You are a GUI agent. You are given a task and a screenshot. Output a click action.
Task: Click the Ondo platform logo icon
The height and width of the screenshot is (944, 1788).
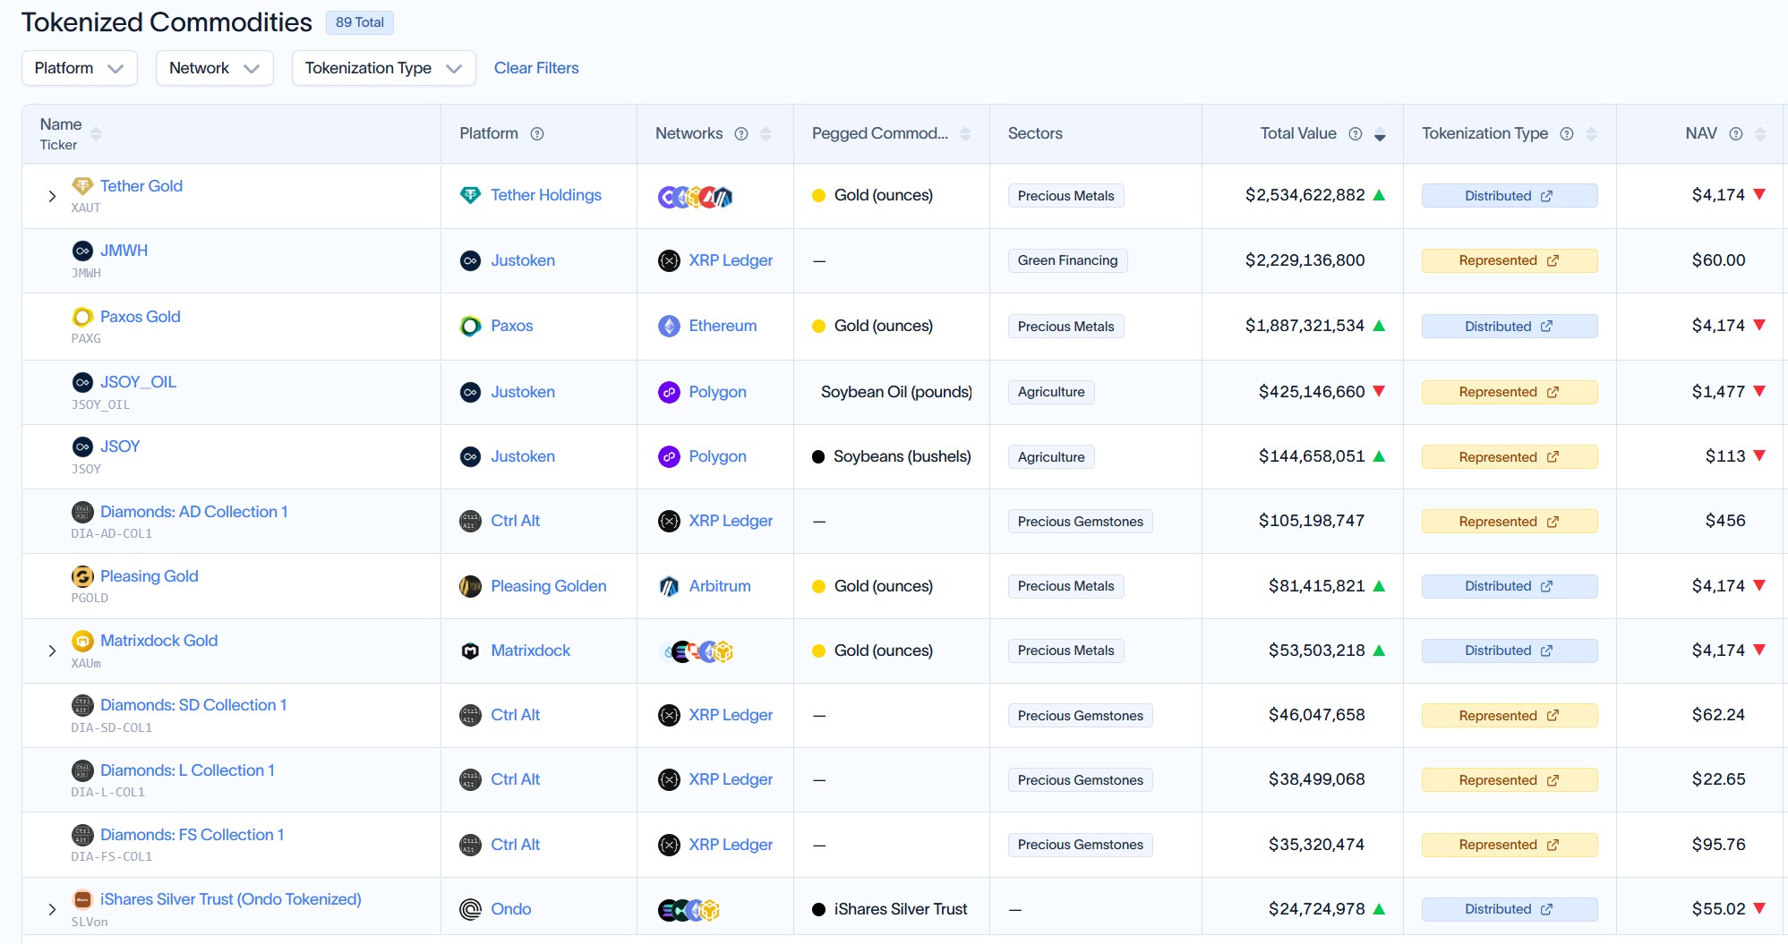470,909
